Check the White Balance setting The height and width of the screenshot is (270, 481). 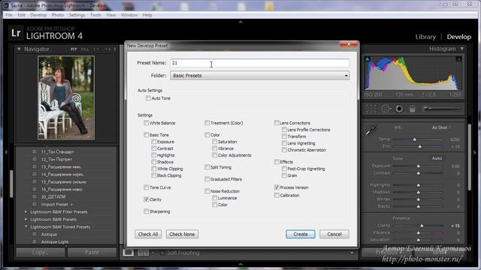click(146, 123)
